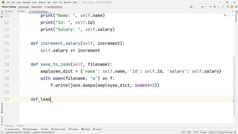The height and width of the screenshot is (134, 238).
Task: Click Run with Coverage icon
Action: [219, 7]
